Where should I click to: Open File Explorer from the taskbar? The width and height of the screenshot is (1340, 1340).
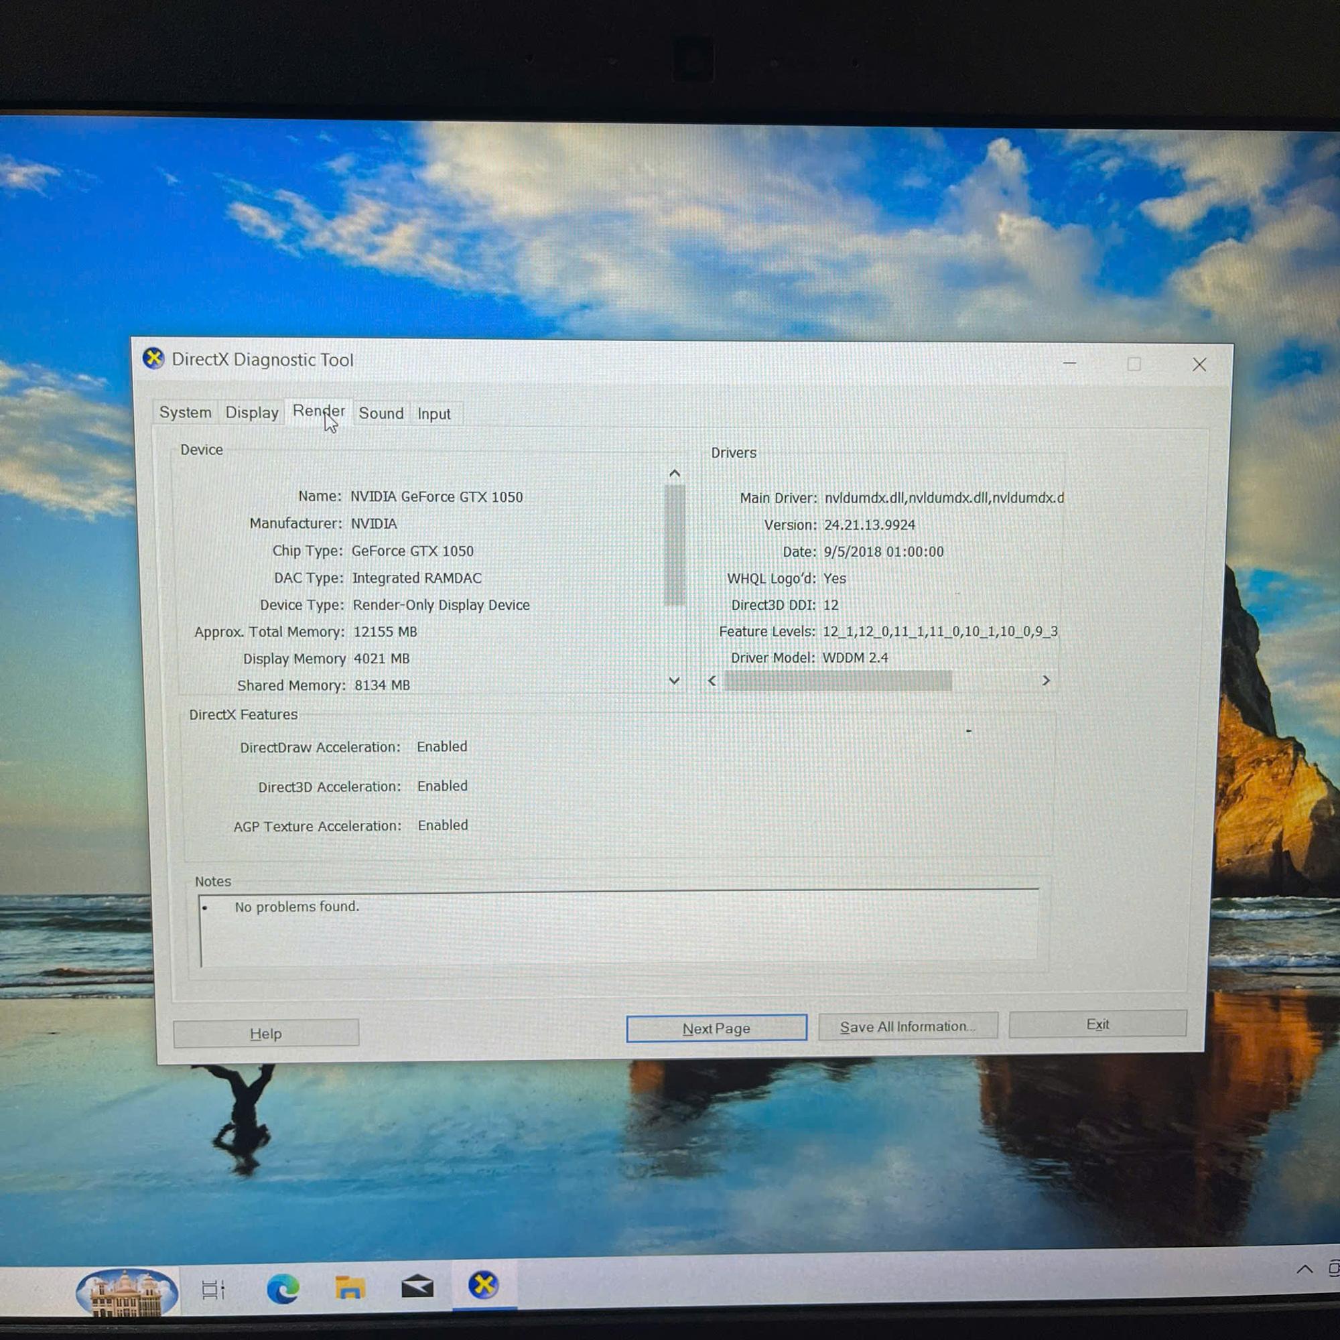(x=350, y=1287)
